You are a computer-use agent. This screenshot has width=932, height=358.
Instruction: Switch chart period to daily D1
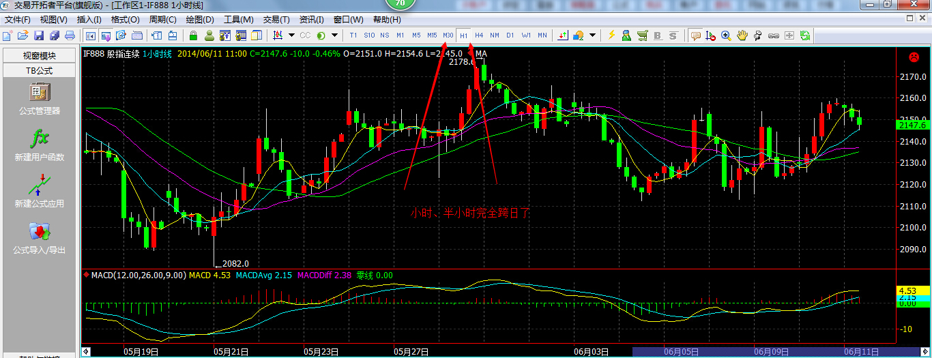pos(510,35)
